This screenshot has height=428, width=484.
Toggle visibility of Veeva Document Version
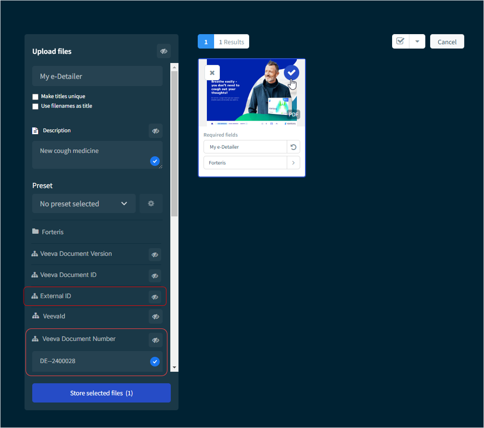155,254
